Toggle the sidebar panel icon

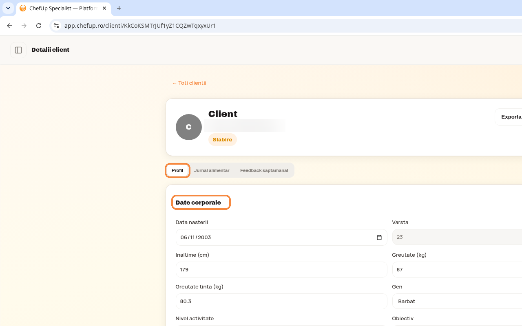coord(18,50)
